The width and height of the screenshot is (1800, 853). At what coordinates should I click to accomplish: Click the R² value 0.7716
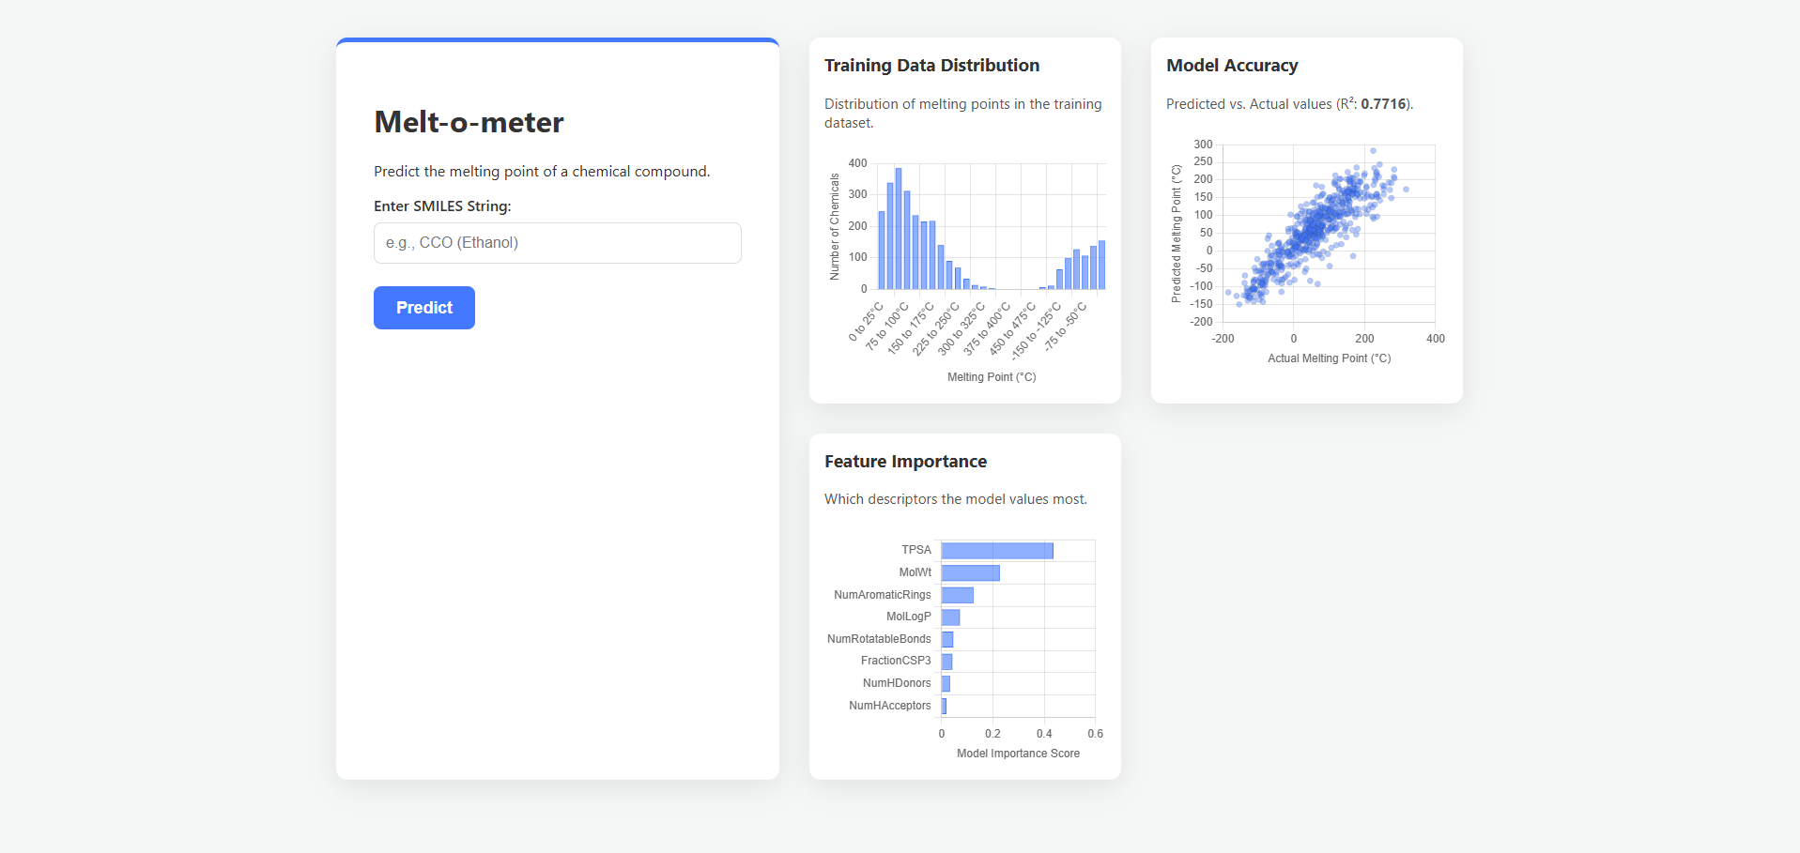point(1383,104)
